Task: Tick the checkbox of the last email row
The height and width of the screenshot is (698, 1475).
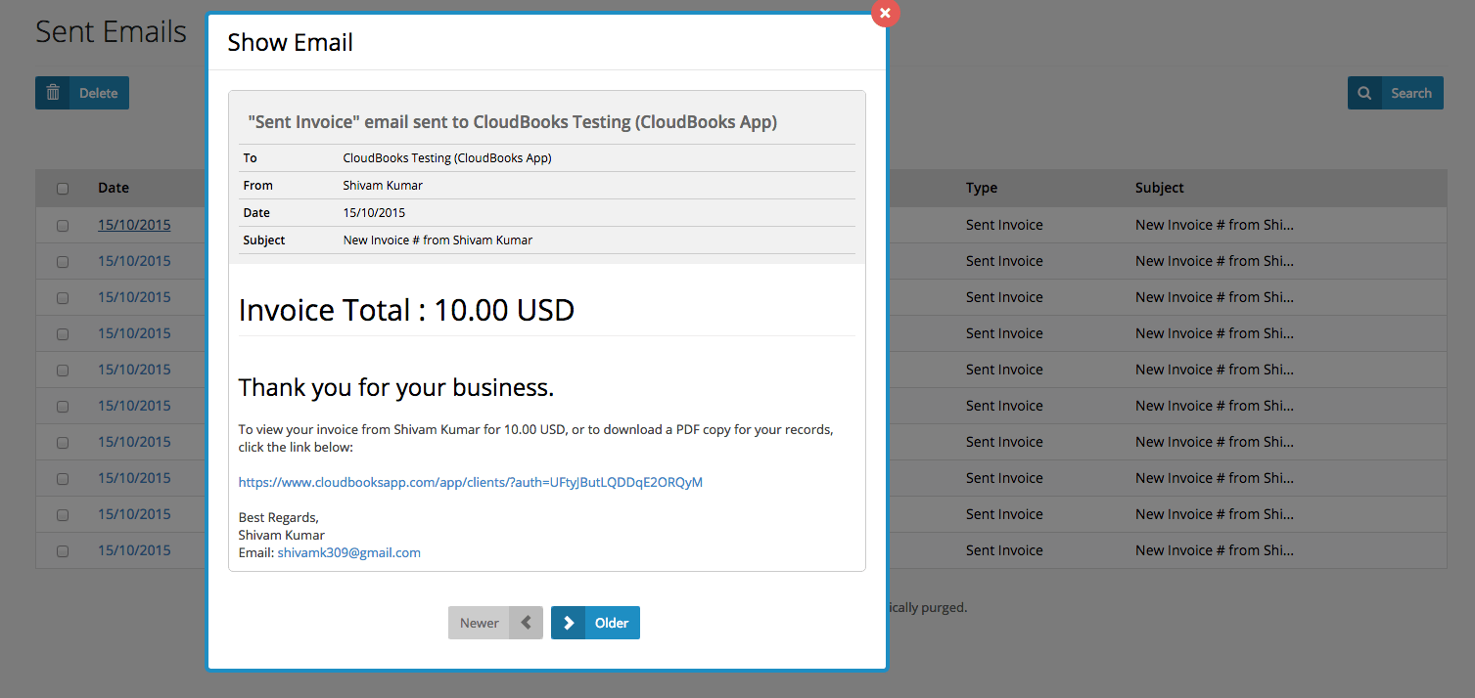Action: click(63, 551)
